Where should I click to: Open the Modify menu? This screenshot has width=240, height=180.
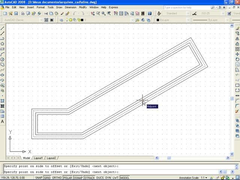click(83, 7)
